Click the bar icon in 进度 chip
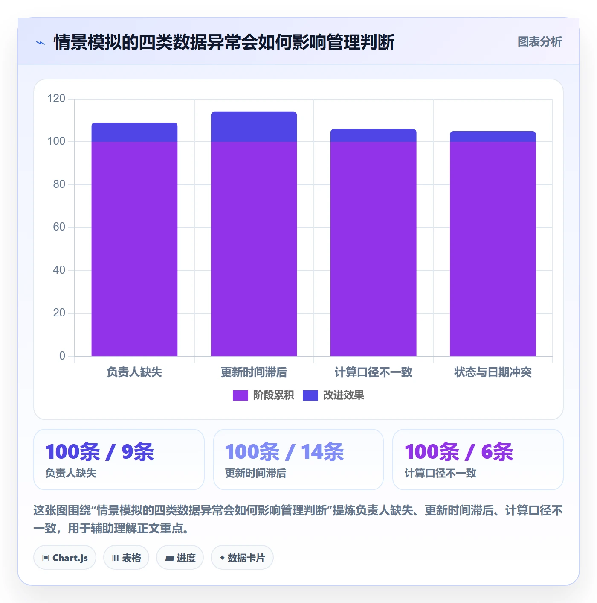597x603 pixels. coord(170,558)
